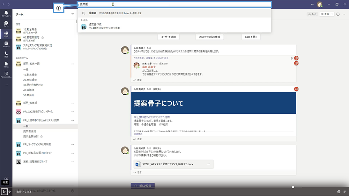Open Chat in the left rail

(x=6, y=24)
